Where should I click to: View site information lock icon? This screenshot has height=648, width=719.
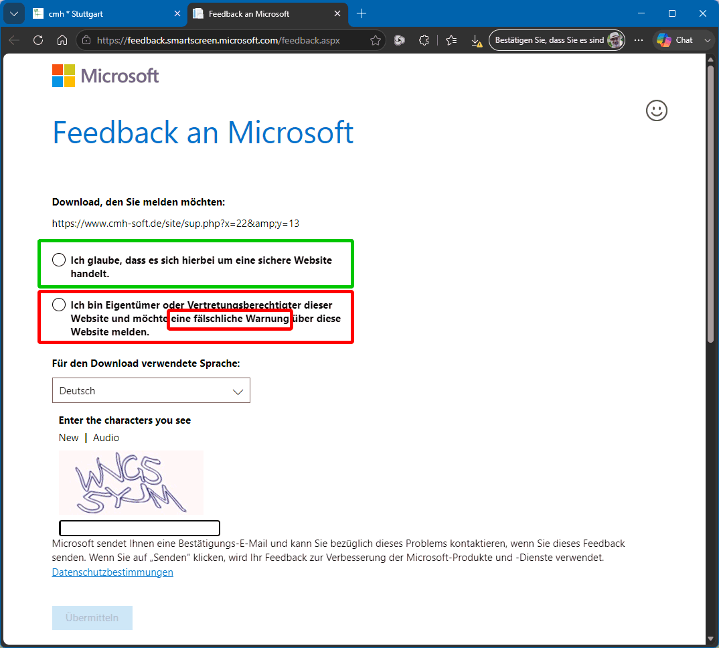click(x=86, y=40)
